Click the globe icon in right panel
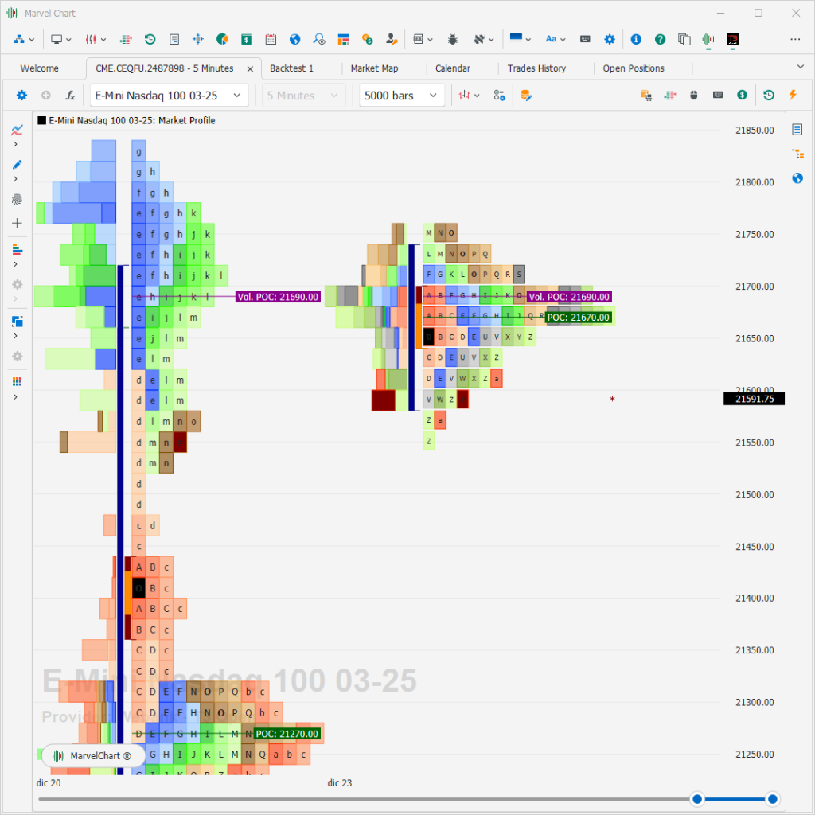 [x=797, y=178]
